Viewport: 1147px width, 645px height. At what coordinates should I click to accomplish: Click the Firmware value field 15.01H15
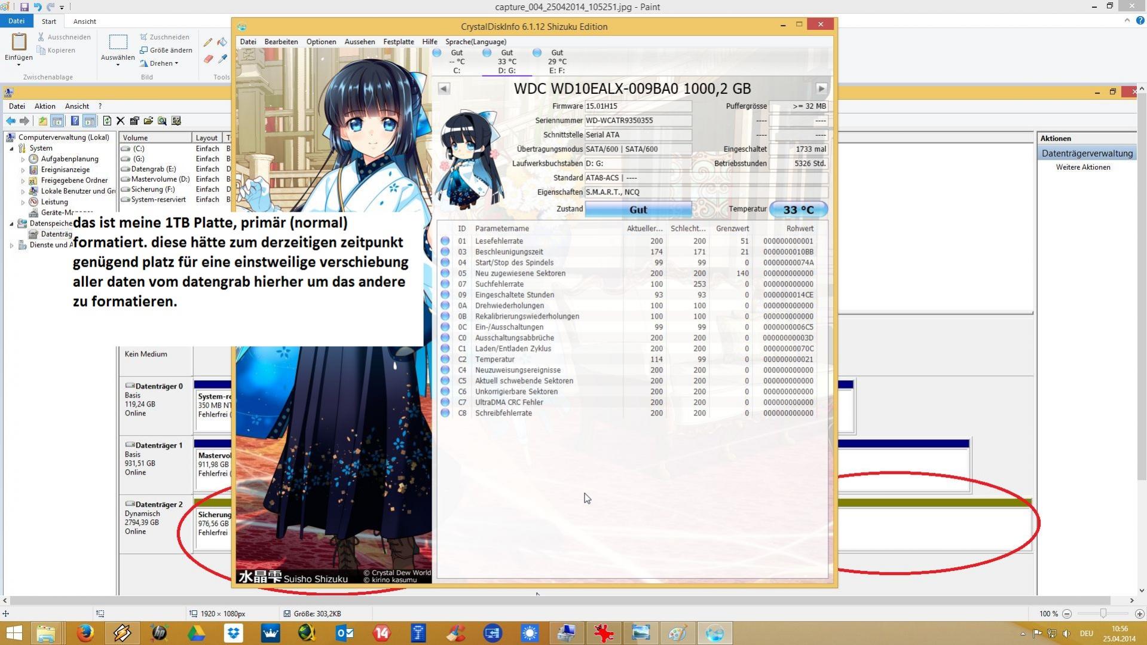click(x=638, y=106)
